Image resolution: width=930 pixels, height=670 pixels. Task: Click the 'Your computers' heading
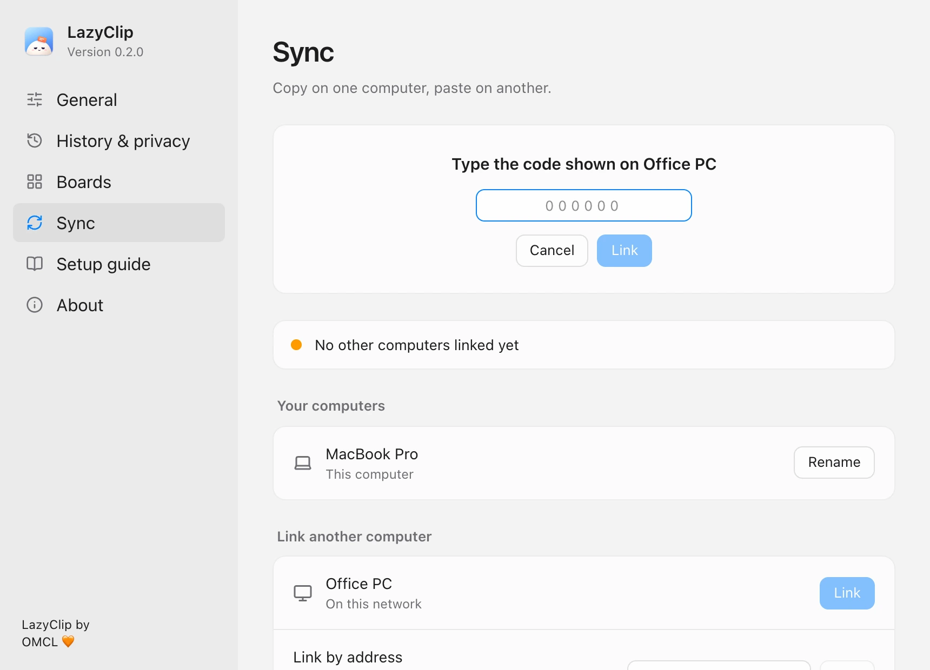click(x=331, y=406)
